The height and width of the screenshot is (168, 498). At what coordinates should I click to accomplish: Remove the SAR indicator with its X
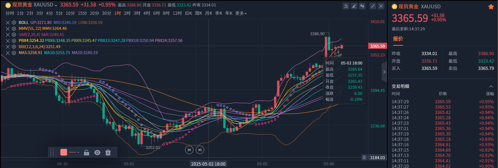coord(8,35)
